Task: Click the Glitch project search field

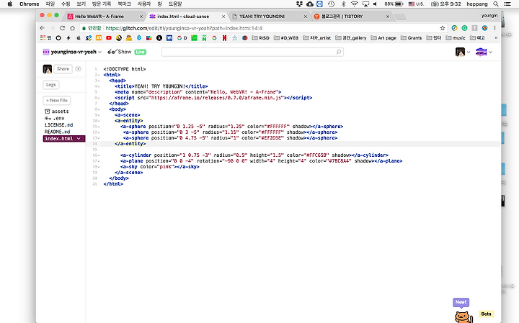Action: click(x=252, y=52)
